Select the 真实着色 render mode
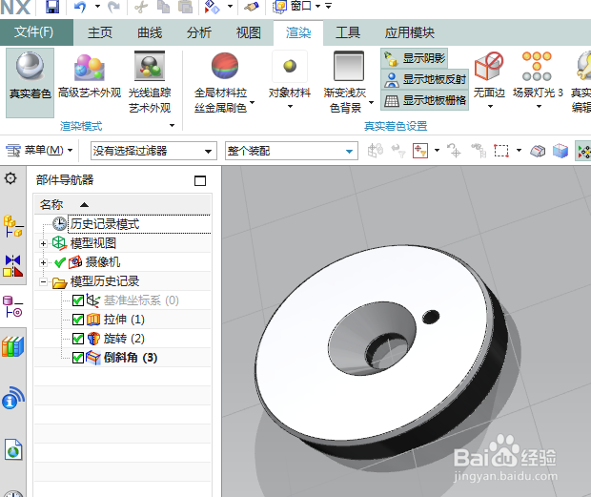This screenshot has width=591, height=497. pyautogui.click(x=31, y=82)
